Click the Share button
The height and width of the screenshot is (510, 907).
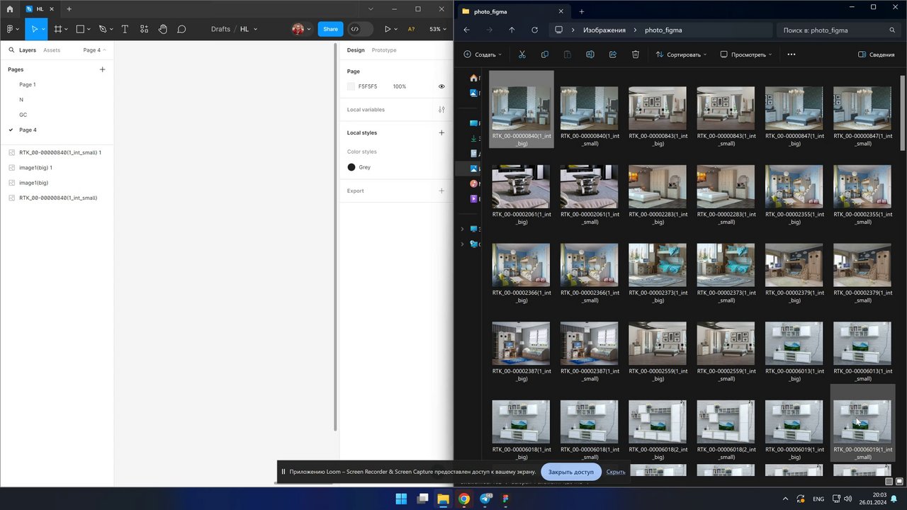click(330, 29)
